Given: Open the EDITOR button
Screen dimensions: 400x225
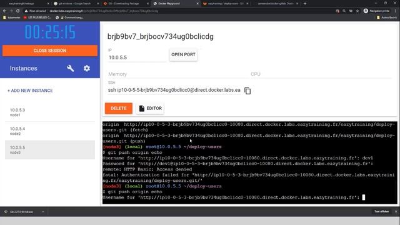Looking at the screenshot, I should pyautogui.click(x=150, y=108).
